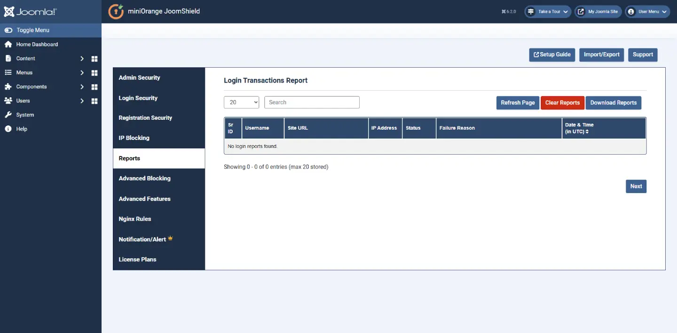Click the Take a Tour signpost icon
Image resolution: width=677 pixels, height=333 pixels.
[530, 12]
